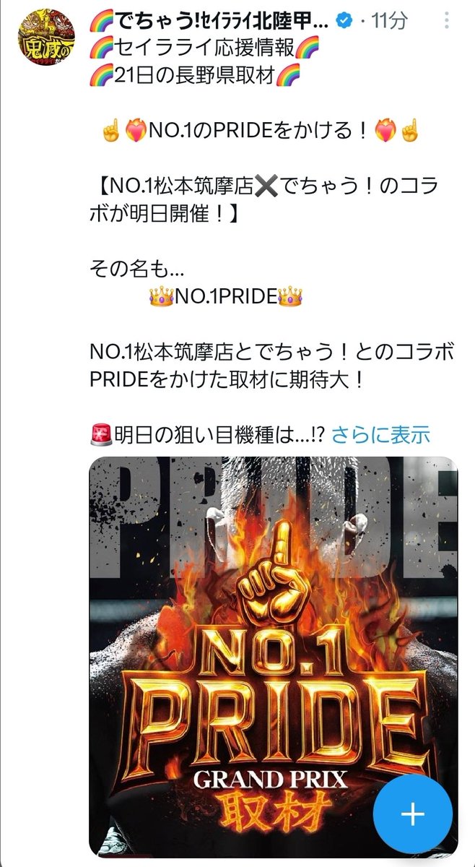
Task: Select the セイラライ応援情報 tweet line
Action: coord(206,49)
